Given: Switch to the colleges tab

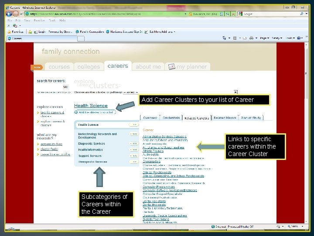Looking at the screenshot, I should [89, 66].
